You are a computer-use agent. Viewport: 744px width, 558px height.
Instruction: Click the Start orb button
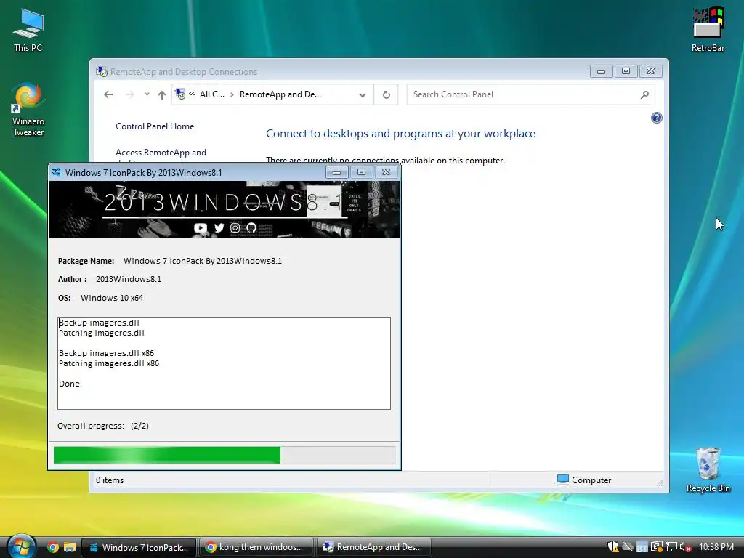(20, 546)
